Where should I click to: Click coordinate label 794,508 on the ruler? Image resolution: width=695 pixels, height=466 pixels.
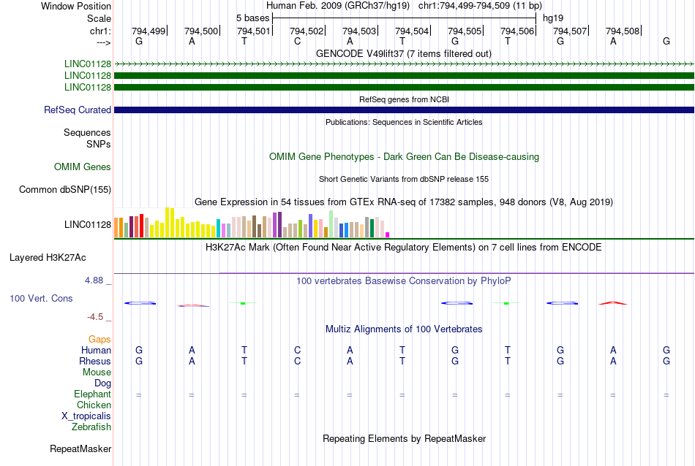click(x=623, y=31)
